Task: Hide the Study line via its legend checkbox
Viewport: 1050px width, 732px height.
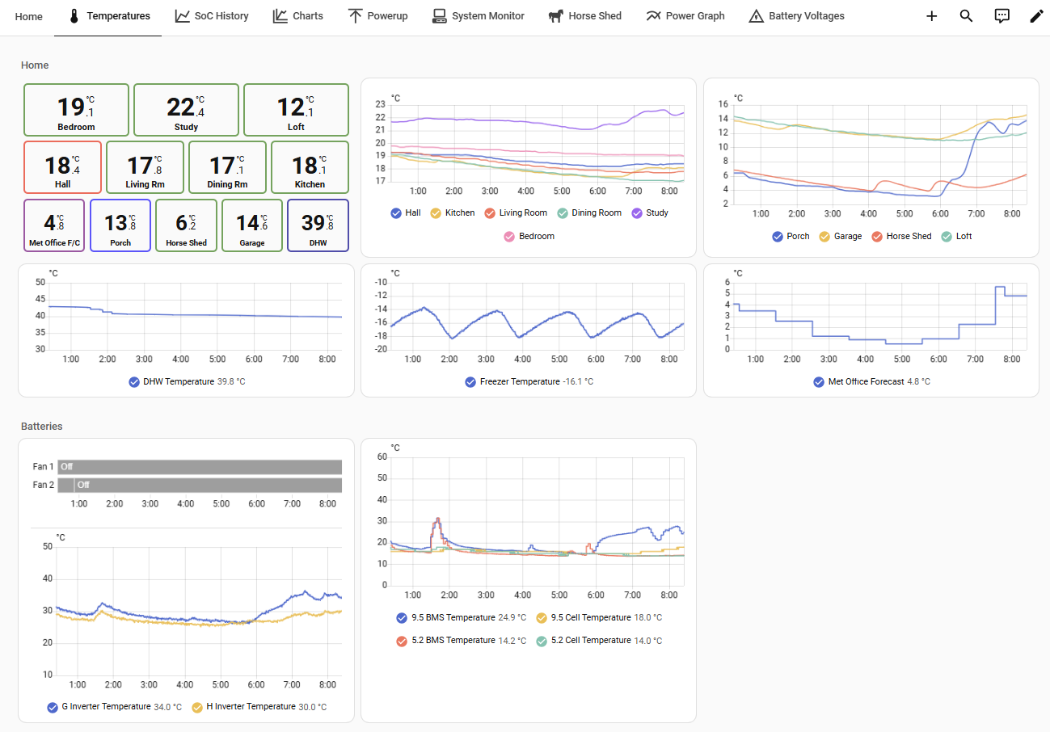Action: click(x=637, y=213)
